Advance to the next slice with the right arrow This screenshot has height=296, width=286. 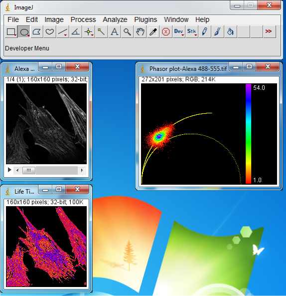pyautogui.click(x=82, y=171)
